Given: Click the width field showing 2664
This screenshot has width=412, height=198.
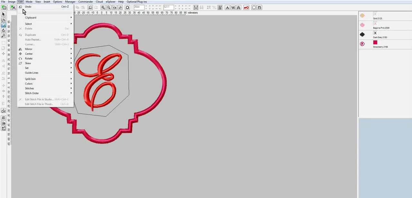Looking at the screenshot, I should [139, 7].
